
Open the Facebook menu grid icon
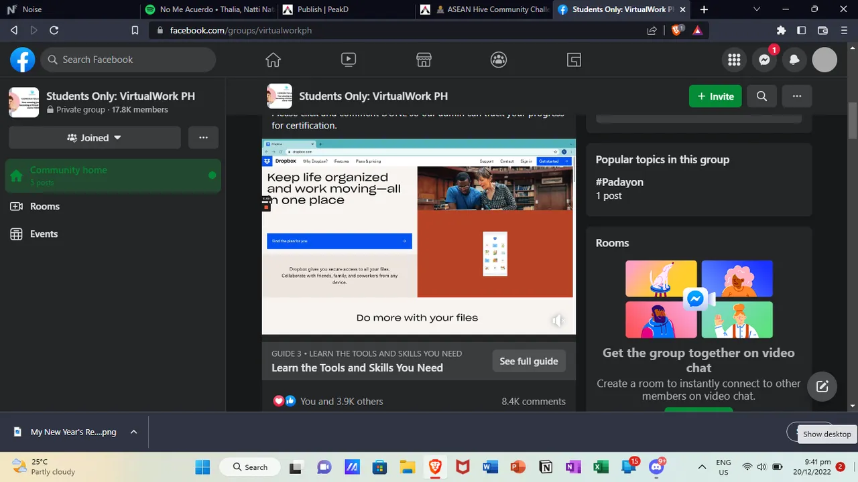pyautogui.click(x=734, y=60)
